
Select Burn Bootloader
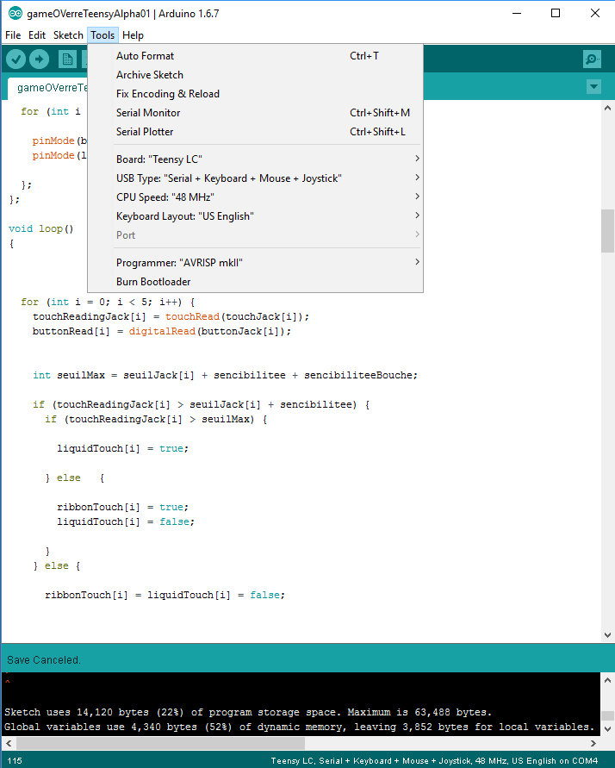[x=255, y=282]
